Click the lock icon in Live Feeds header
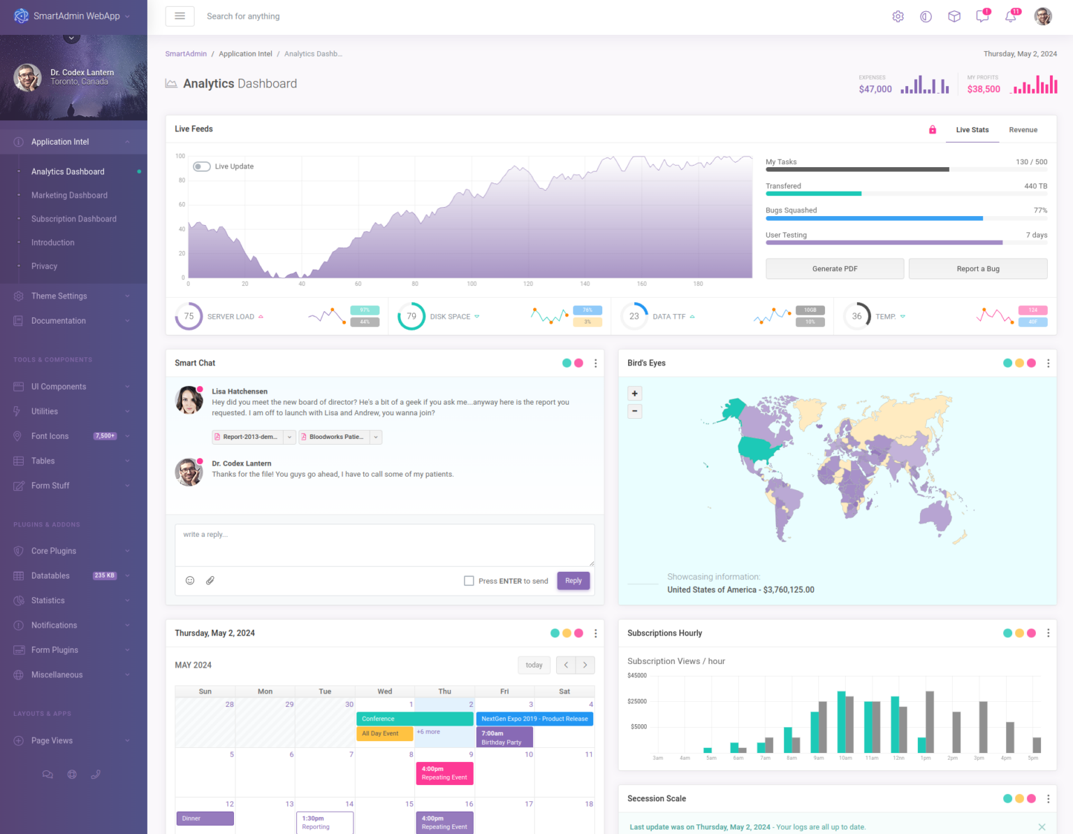Image resolution: width=1073 pixels, height=834 pixels. (932, 129)
